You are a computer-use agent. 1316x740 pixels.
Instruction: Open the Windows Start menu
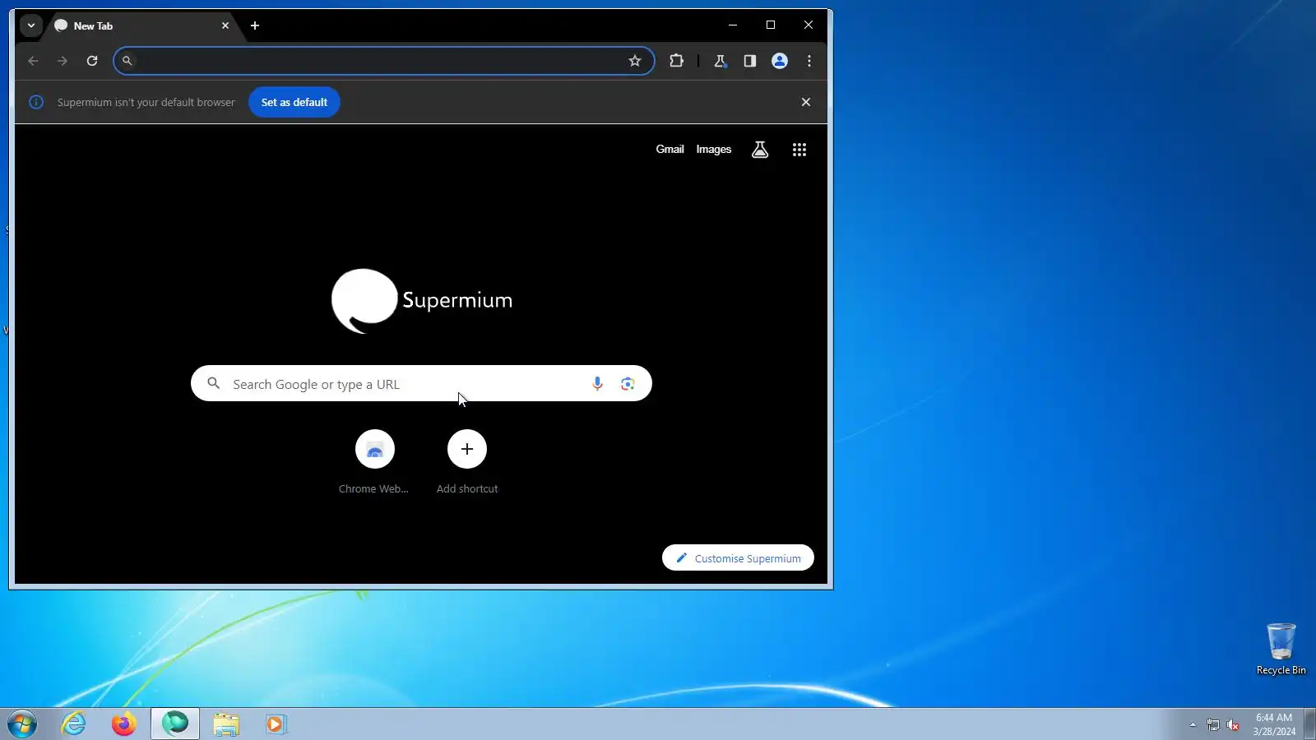pyautogui.click(x=22, y=724)
